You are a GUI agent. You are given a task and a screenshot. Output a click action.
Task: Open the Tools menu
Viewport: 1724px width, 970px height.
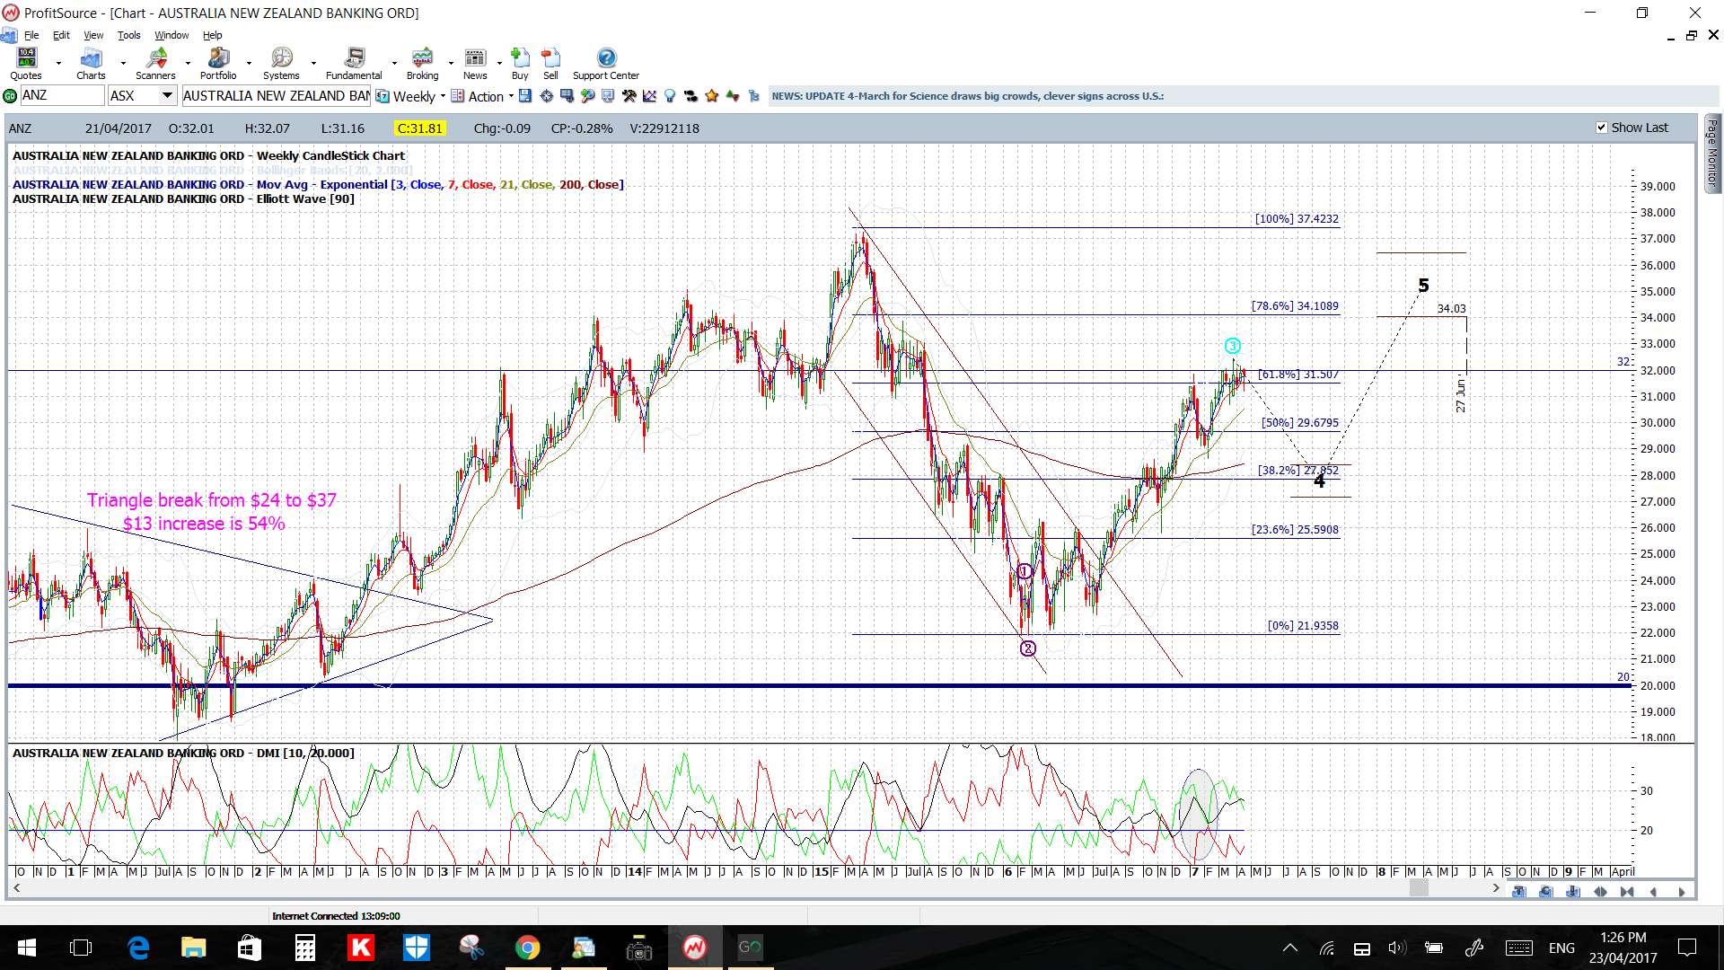(128, 35)
